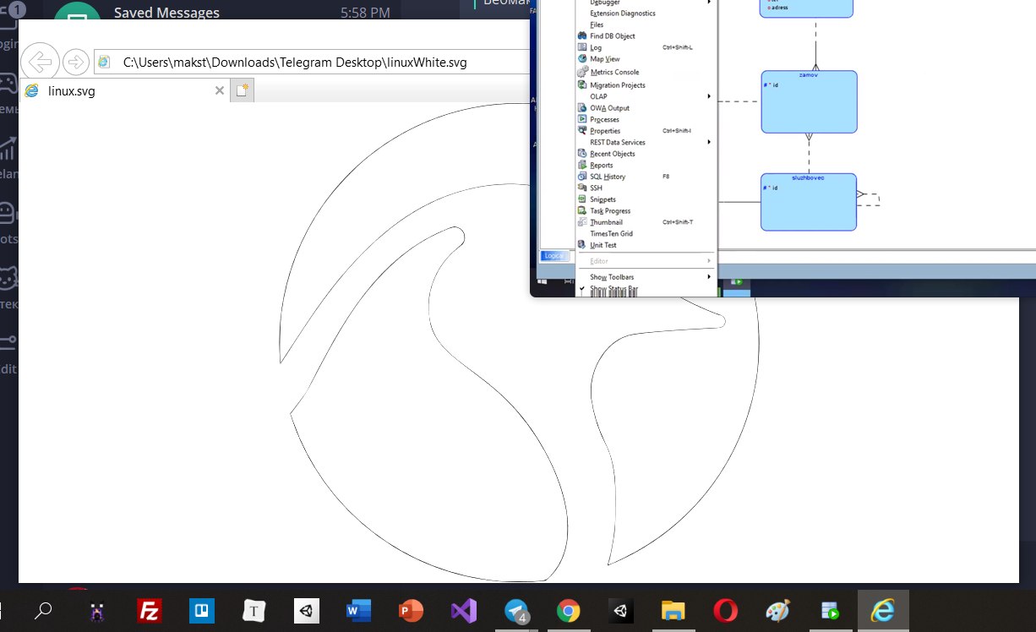
Task: Select the linux.svg browser tab
Action: (123, 90)
